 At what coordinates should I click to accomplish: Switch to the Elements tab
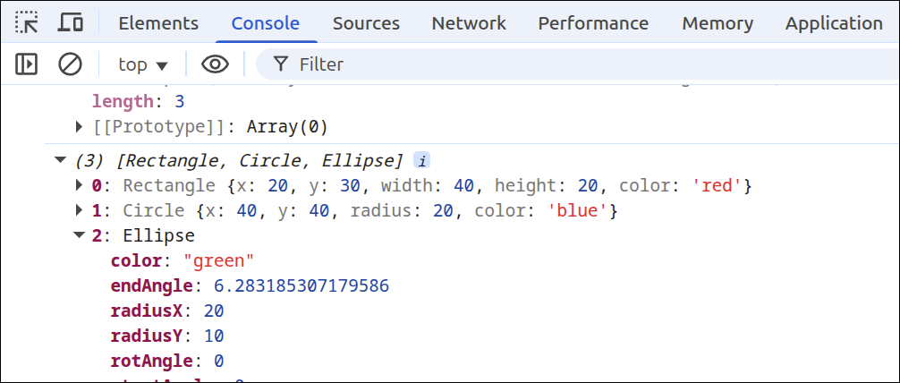[x=158, y=23]
